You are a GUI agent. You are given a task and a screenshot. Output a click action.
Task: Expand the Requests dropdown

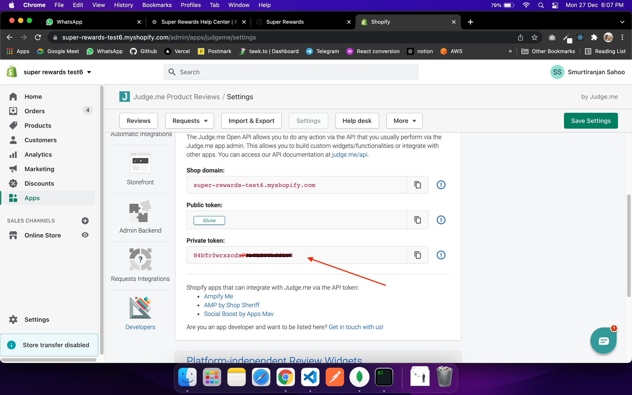(x=190, y=121)
